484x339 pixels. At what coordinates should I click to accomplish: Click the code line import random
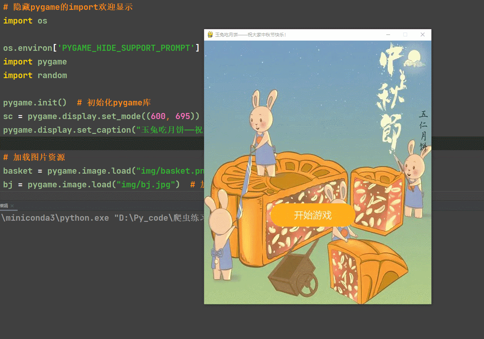[35, 75]
